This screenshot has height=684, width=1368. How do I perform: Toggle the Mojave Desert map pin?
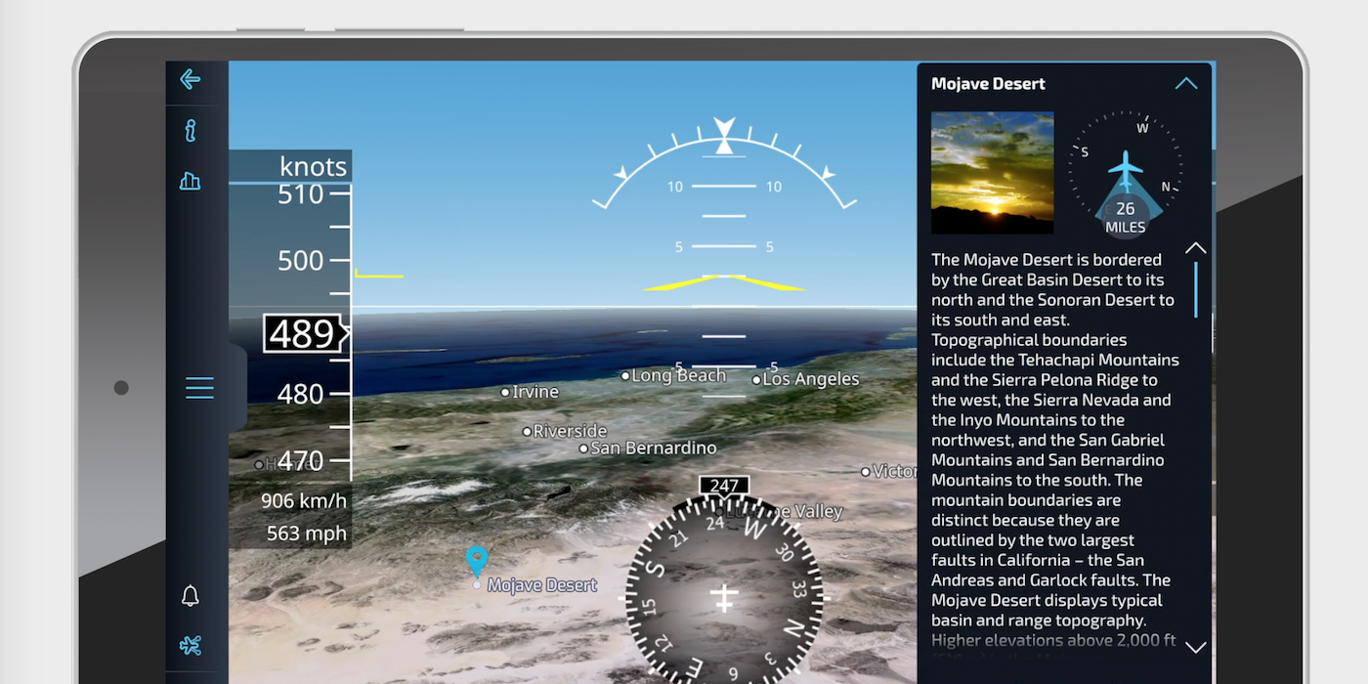(x=477, y=559)
